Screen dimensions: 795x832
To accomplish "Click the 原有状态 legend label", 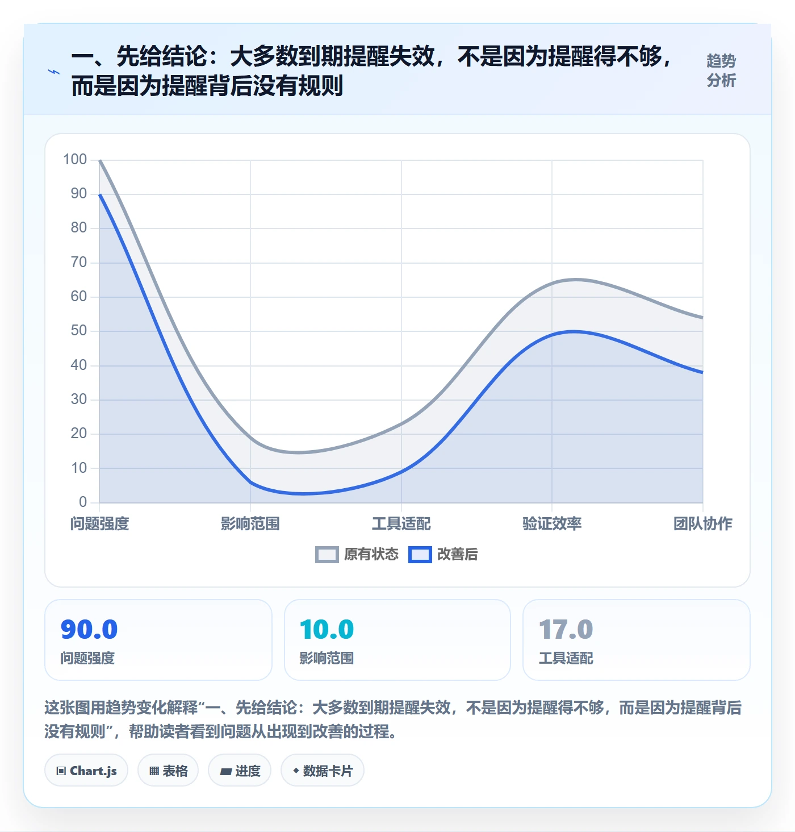I will tap(371, 555).
